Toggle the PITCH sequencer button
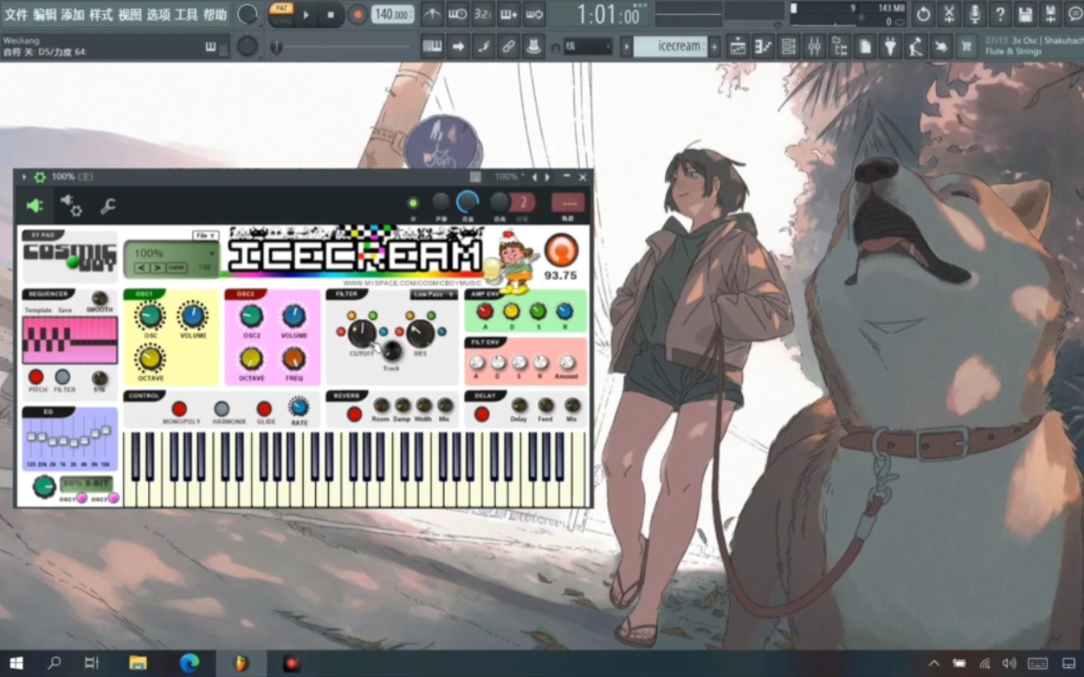The height and width of the screenshot is (677, 1084). (36, 377)
